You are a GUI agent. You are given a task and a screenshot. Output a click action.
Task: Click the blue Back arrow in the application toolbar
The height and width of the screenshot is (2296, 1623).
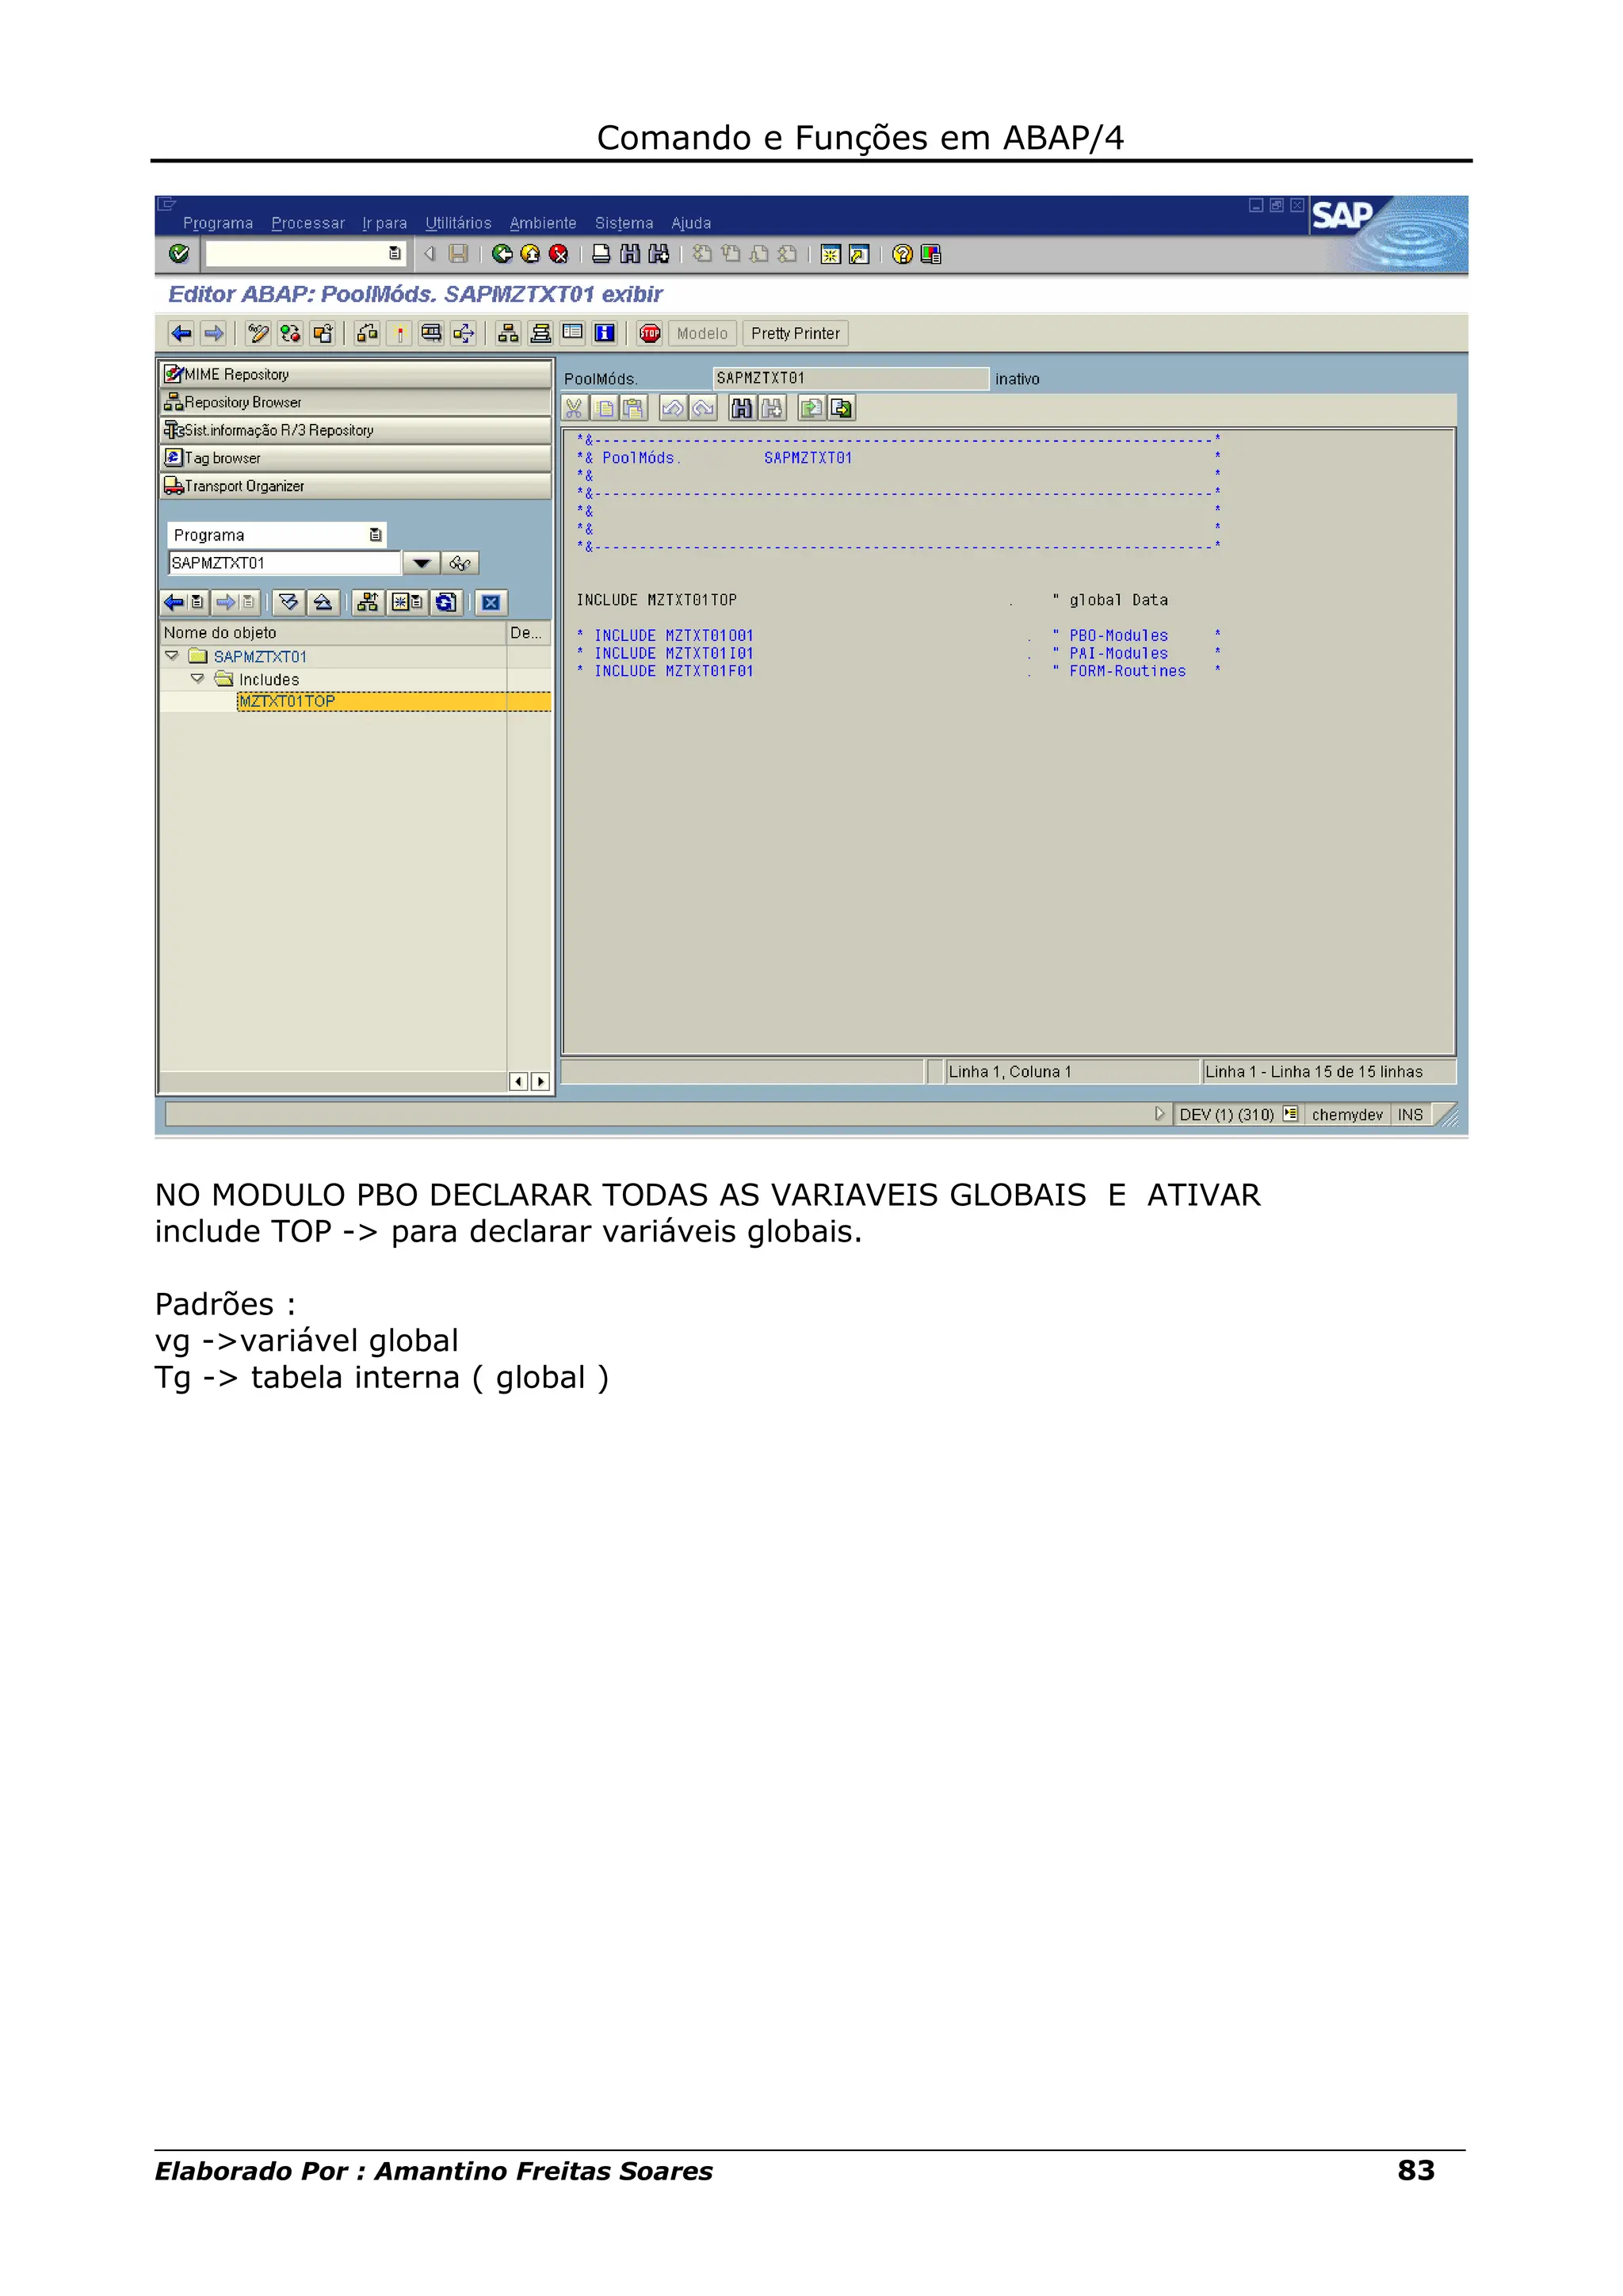pos(181,333)
